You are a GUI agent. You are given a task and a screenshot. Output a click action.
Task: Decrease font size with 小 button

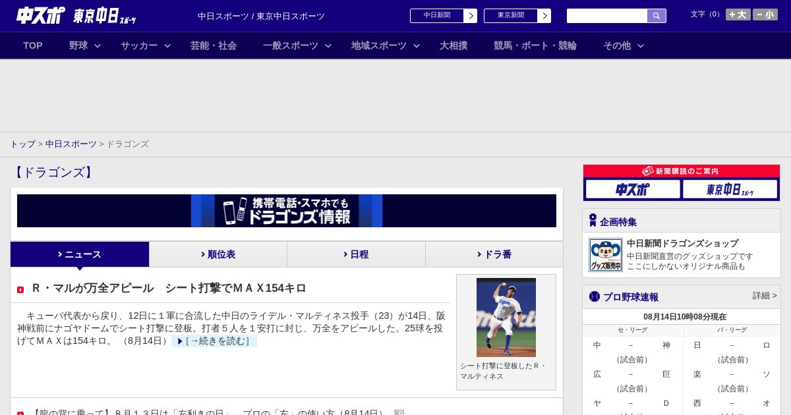click(x=765, y=14)
